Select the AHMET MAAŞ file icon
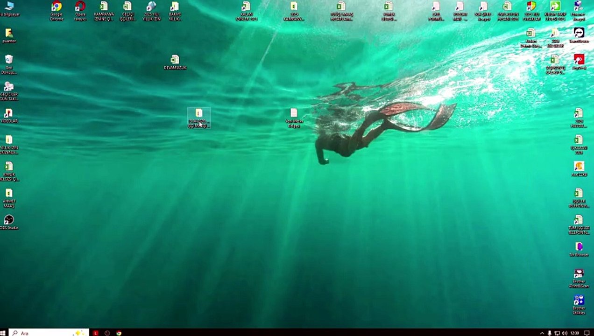 point(9,198)
